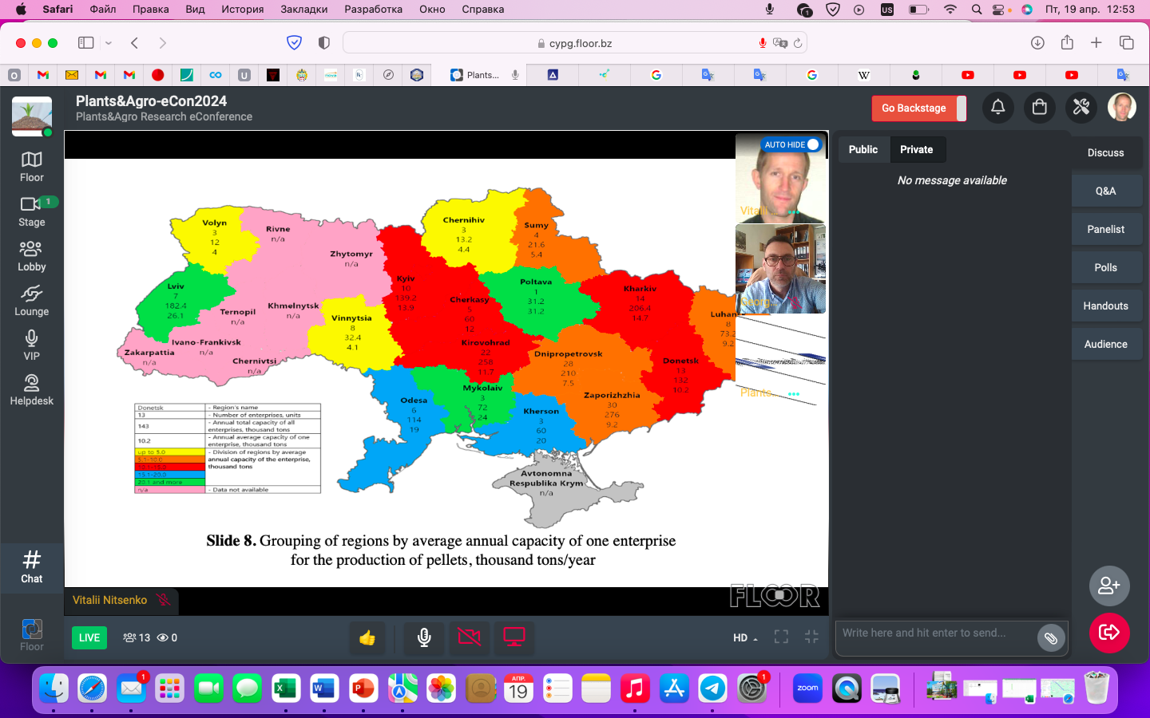Click the Safari address bar
Screen dimensions: 1150x718
575,43
